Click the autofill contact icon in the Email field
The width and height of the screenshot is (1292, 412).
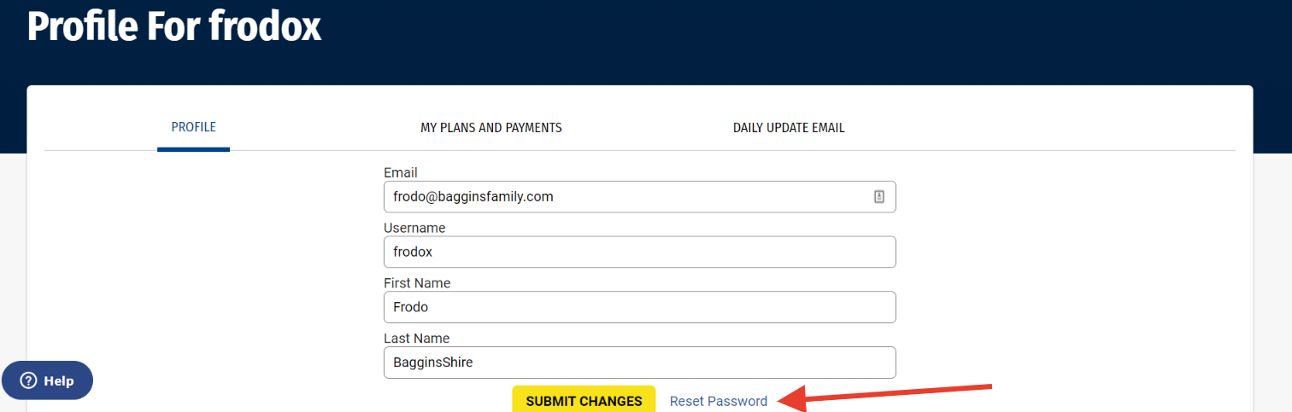(x=878, y=197)
